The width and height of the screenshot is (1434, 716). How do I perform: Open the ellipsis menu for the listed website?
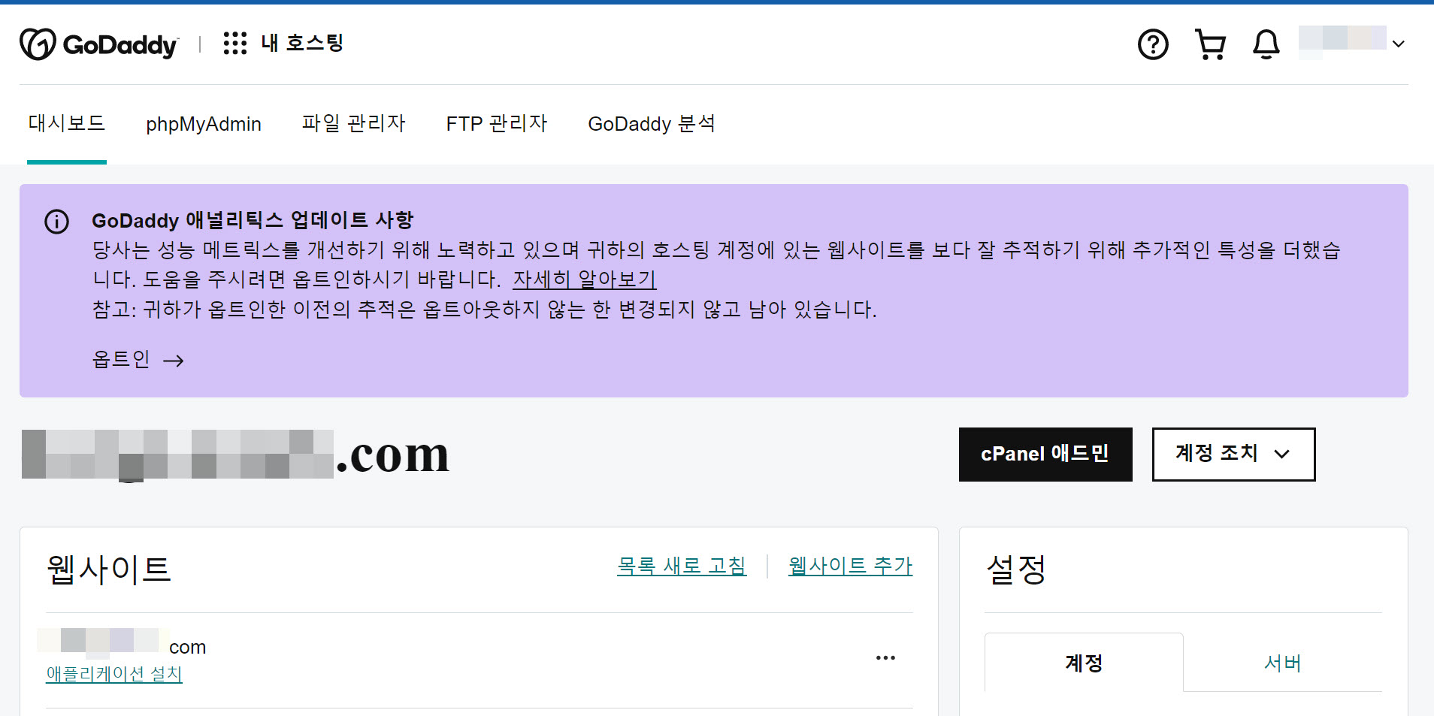(885, 657)
